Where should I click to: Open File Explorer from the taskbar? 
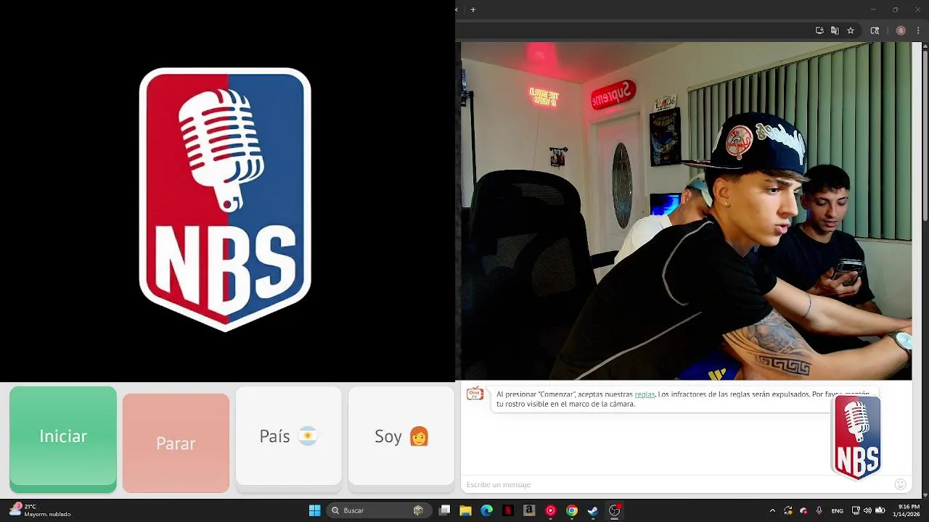(x=465, y=510)
